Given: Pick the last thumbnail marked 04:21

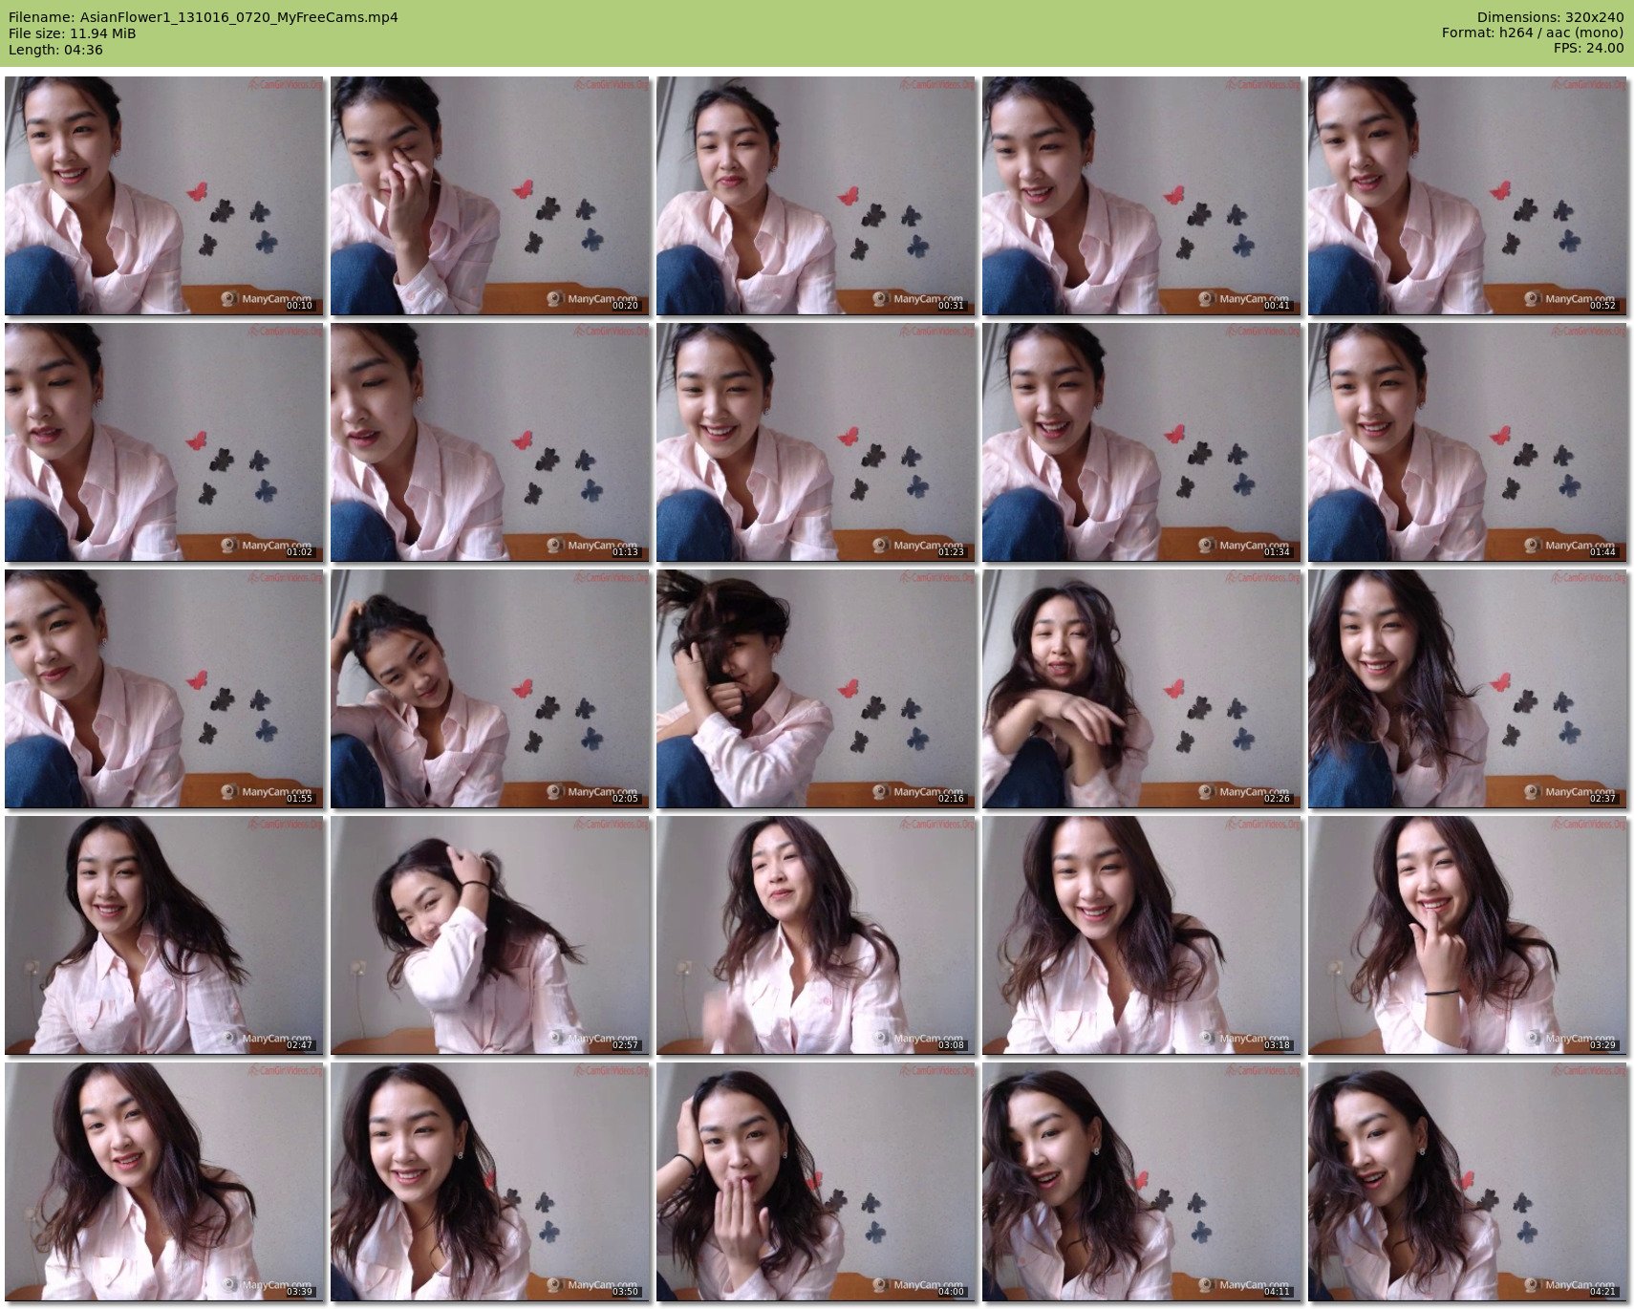Looking at the screenshot, I should 1468,1182.
